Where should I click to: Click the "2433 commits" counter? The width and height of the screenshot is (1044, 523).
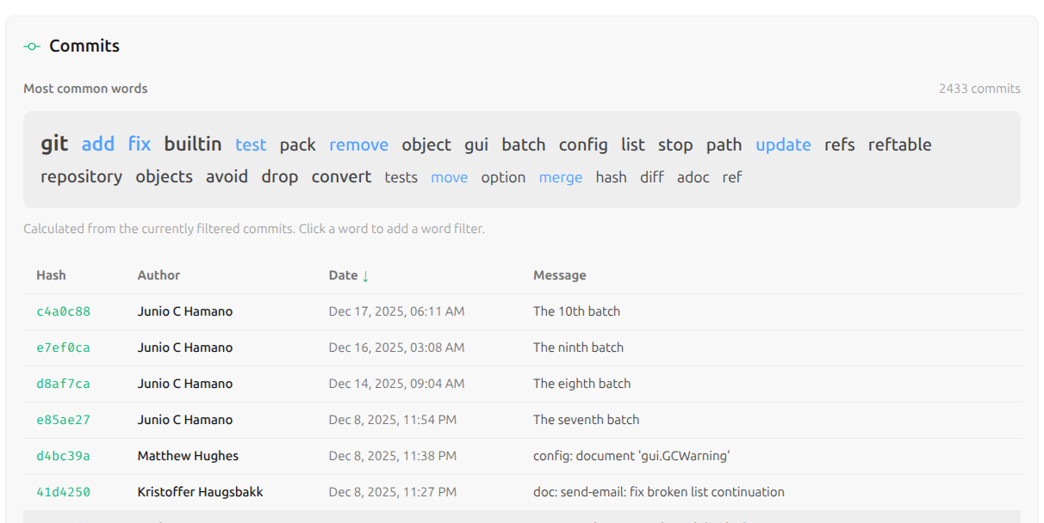click(x=979, y=88)
